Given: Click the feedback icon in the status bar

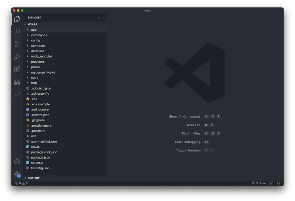Looking at the screenshot, I should point(271,183).
